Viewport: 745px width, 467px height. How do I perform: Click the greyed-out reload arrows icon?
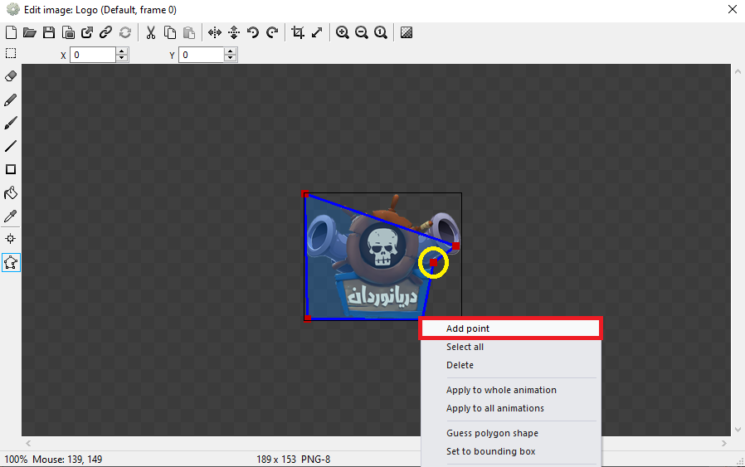click(x=125, y=32)
